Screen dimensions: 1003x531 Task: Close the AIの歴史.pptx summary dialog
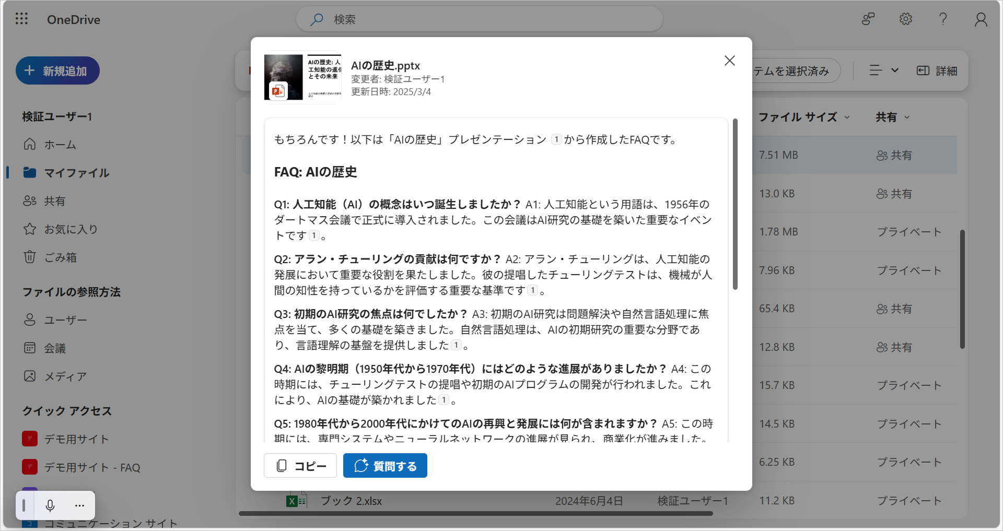729,61
